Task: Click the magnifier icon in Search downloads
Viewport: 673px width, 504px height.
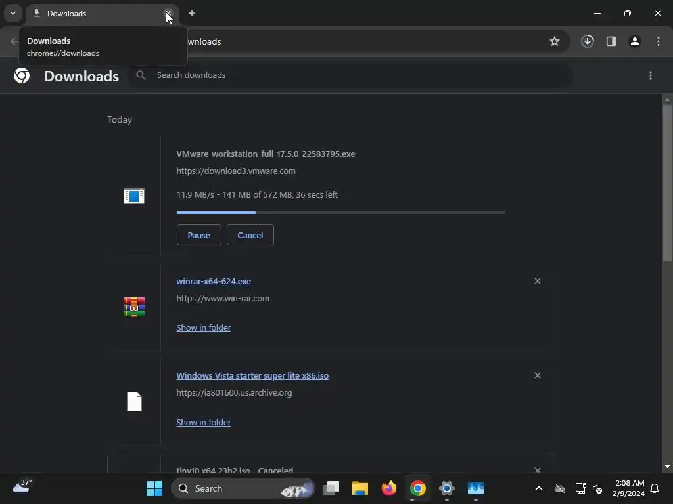Action: click(141, 75)
